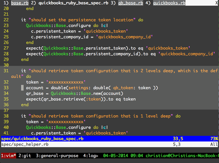Click the cursor block on line 33
The image size is (219, 163).
(22, 88)
